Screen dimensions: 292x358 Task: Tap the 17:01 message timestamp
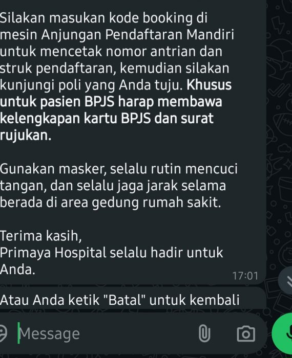coord(245,276)
